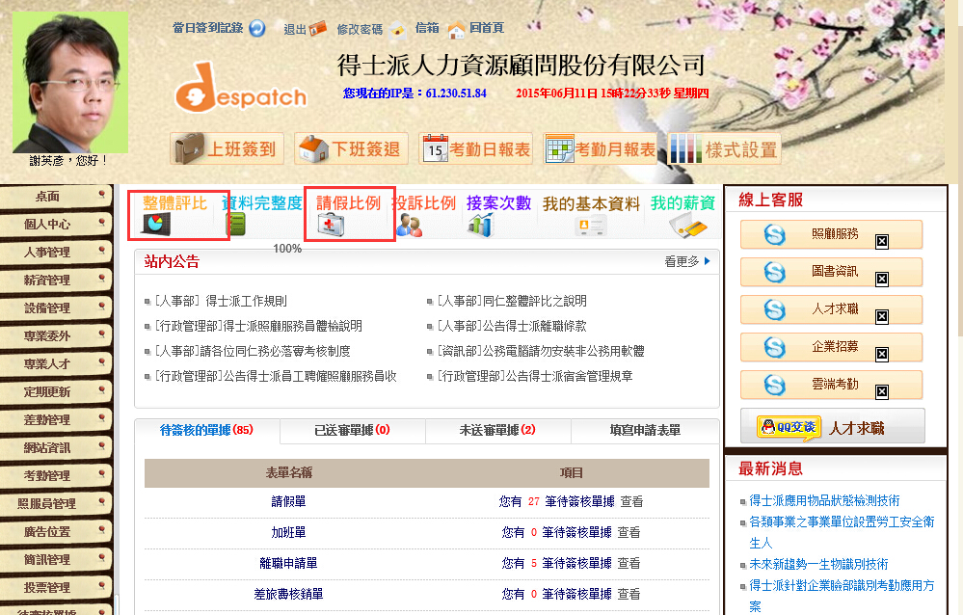The width and height of the screenshot is (963, 615).
Task: Click the 上班簽到 briefcase check-in button
Action: click(x=227, y=149)
